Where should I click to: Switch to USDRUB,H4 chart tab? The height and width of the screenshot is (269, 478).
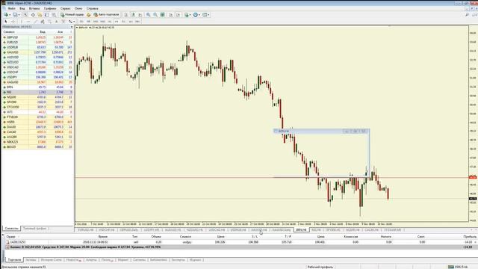coord(238,230)
